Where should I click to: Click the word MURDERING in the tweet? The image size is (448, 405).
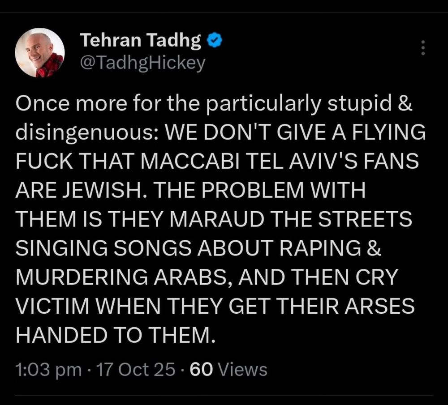pos(82,277)
